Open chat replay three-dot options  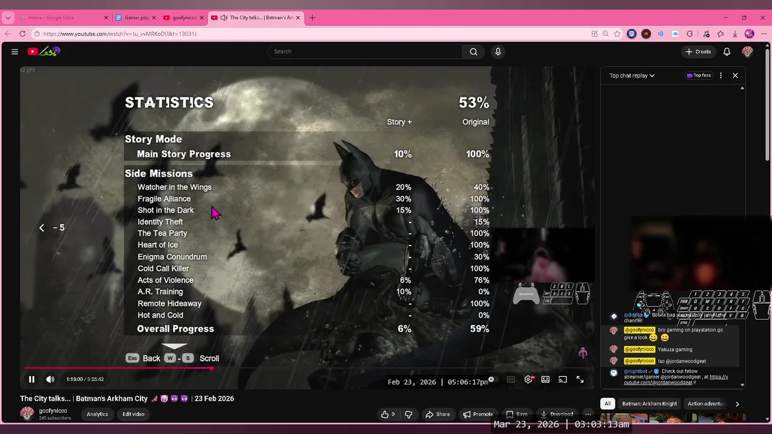point(721,75)
